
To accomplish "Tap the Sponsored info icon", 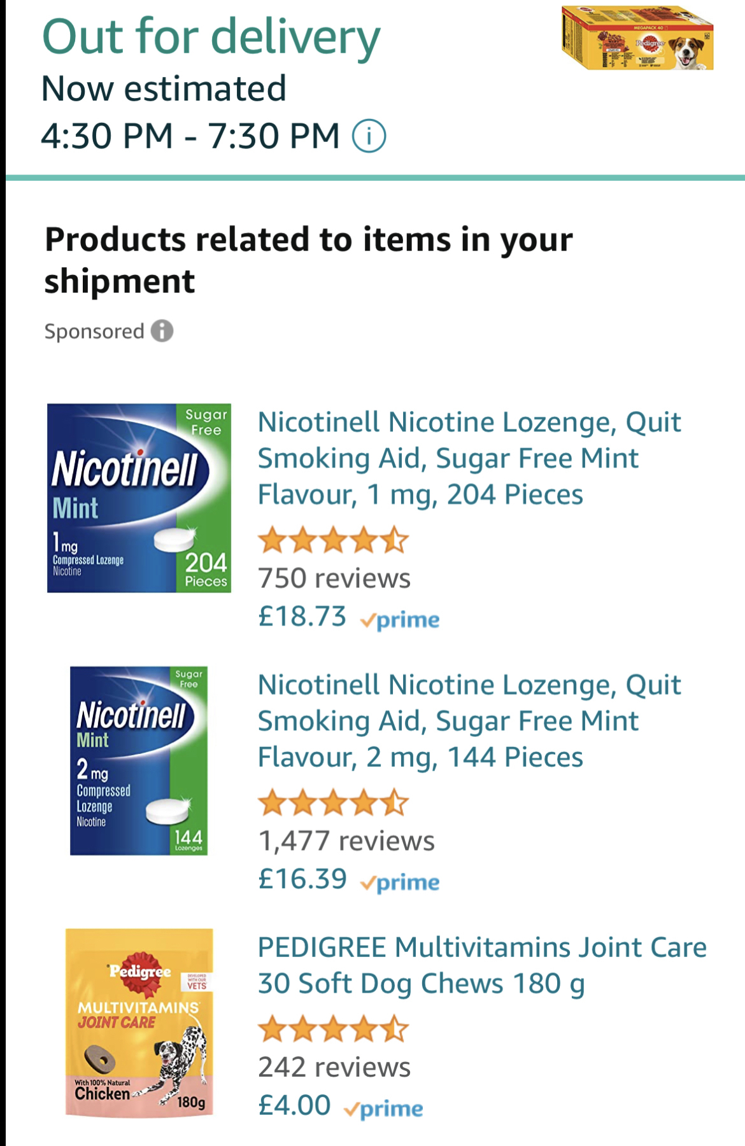I will click(x=162, y=331).
